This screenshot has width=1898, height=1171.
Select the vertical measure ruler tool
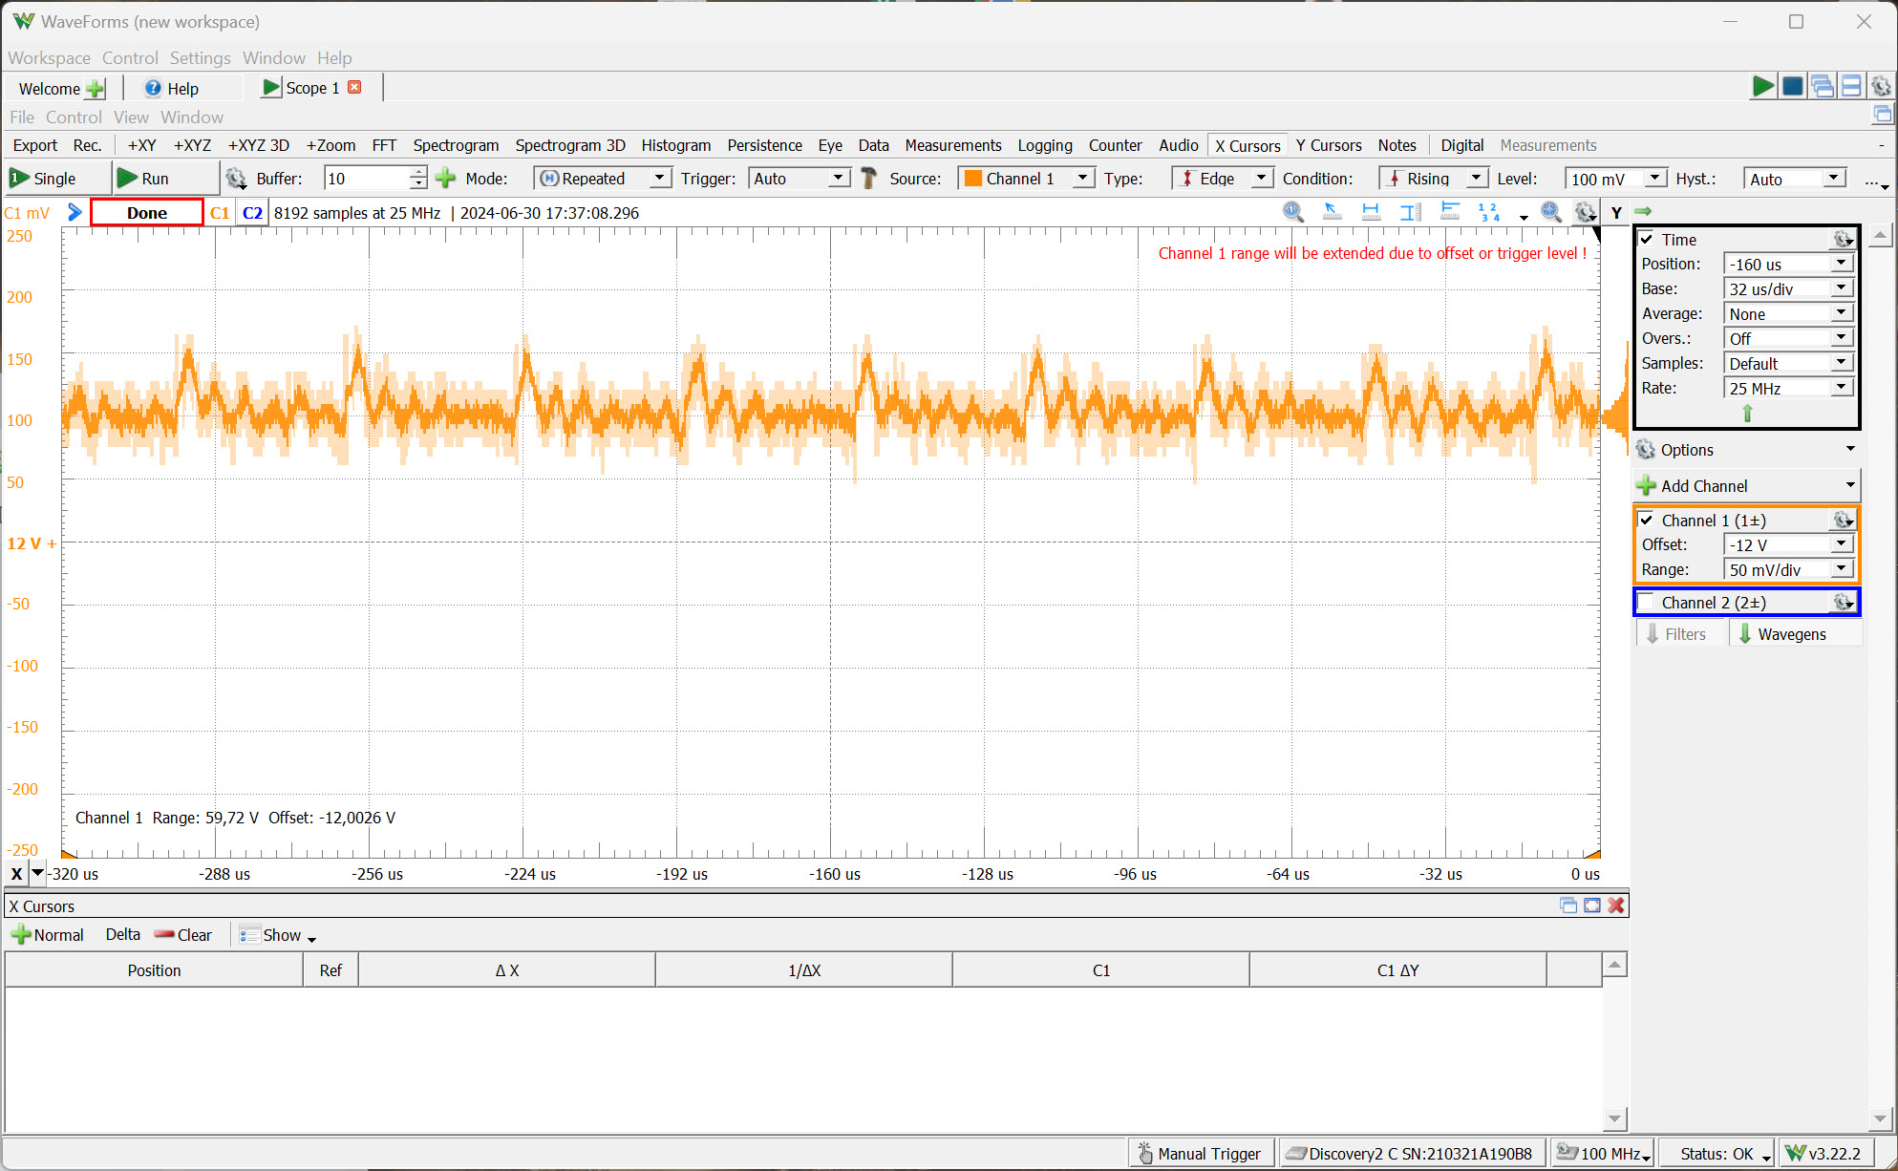1410,212
